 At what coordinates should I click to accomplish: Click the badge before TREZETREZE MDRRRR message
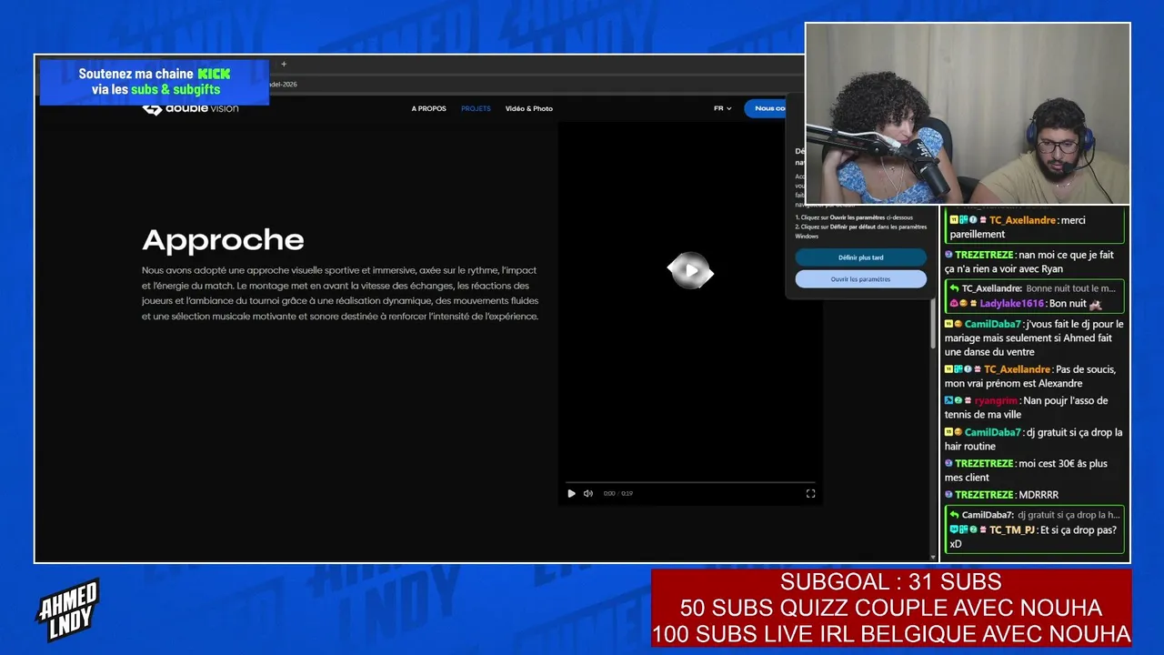[x=948, y=495]
